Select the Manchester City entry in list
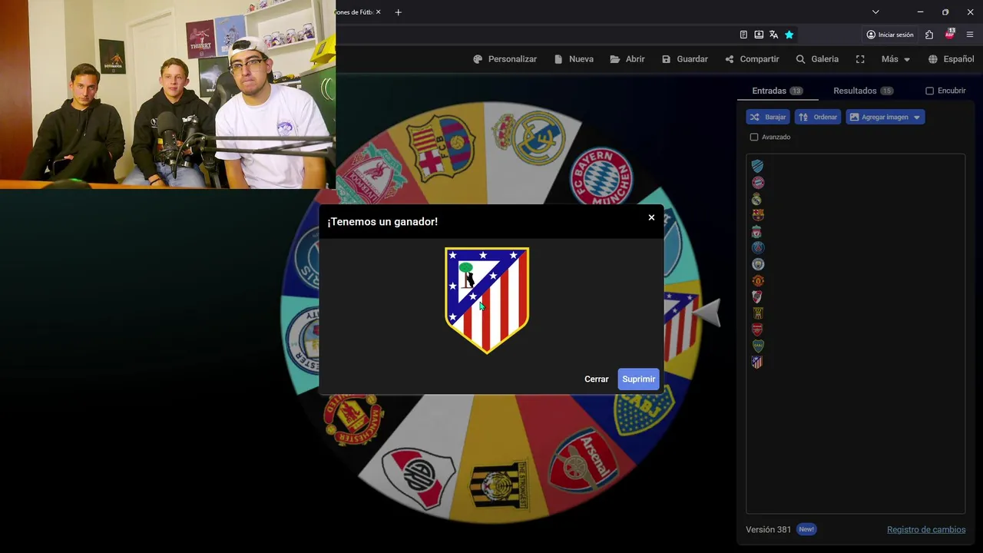 [757, 264]
